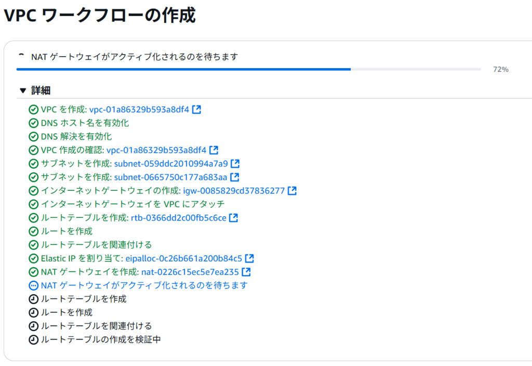Image resolution: width=532 pixels, height=366 pixels.
Task: Open external link icon beside first VPC ID
Action: point(196,110)
